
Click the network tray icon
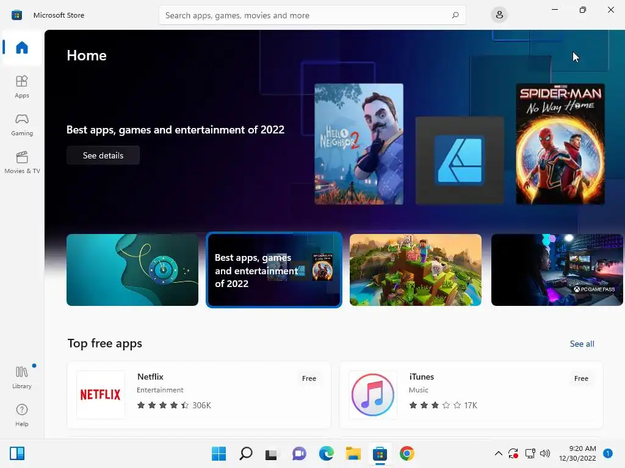[x=530, y=453]
